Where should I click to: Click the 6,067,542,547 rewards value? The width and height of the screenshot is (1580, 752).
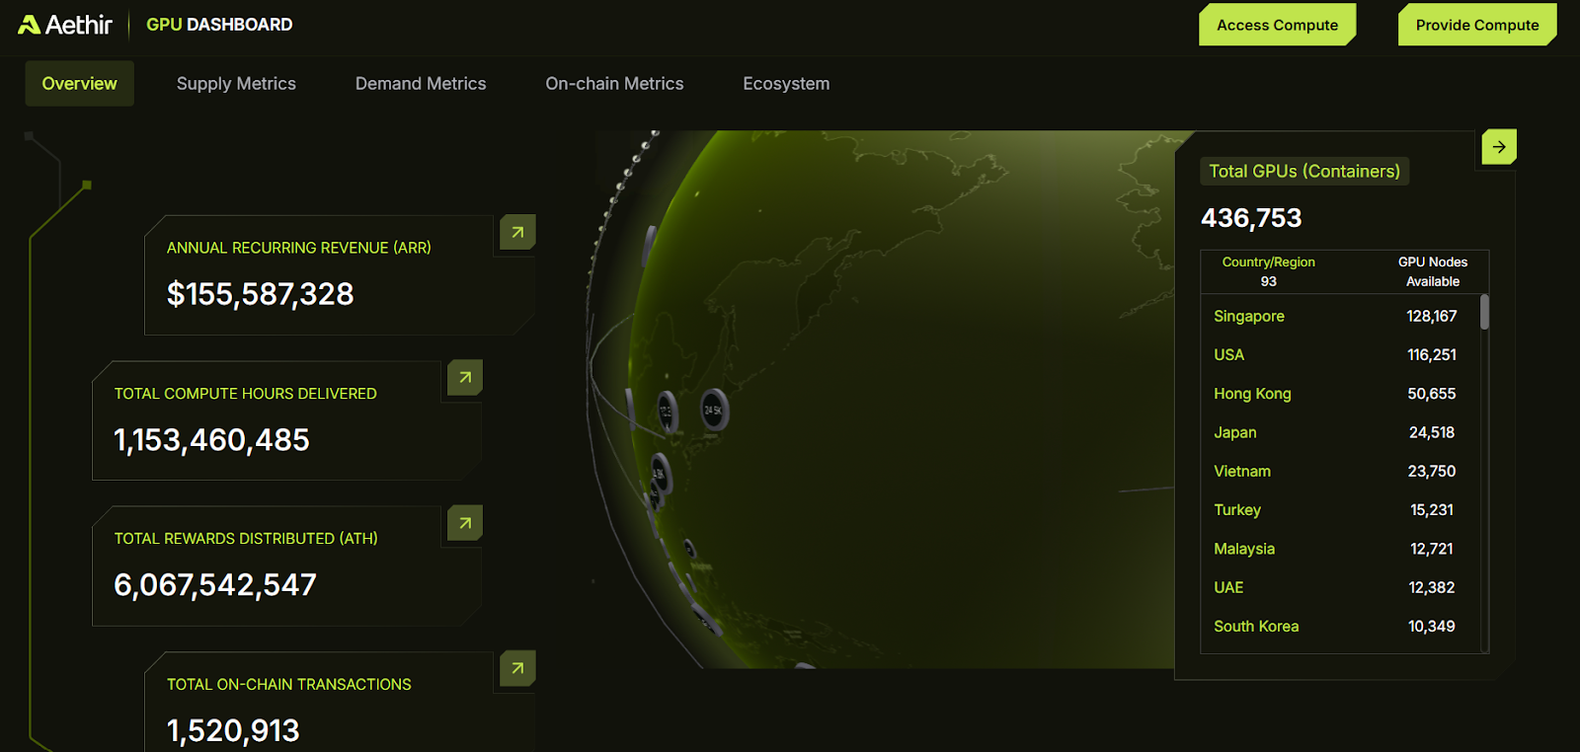click(x=215, y=585)
